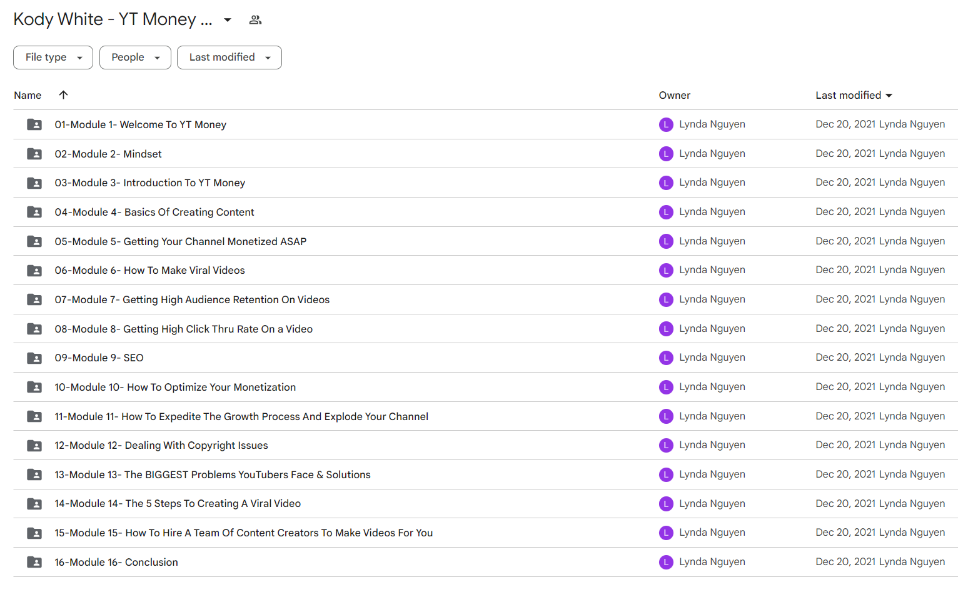958x597 pixels.
Task: Click owner name Lynda Nguyen in Module 4 row
Action: (712, 212)
